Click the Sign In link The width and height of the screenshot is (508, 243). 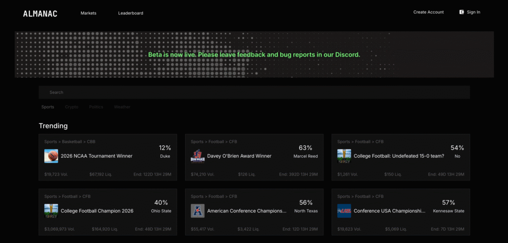point(473,12)
